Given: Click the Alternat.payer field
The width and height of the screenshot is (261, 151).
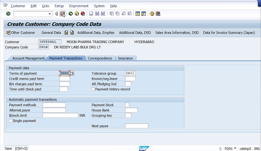Looking at the screenshot, I should (54, 110).
